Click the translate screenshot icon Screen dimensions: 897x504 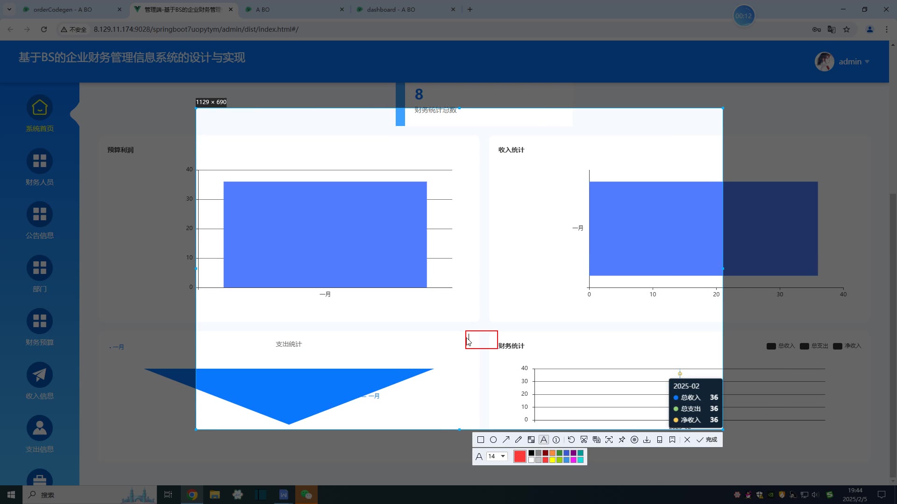[597, 440]
